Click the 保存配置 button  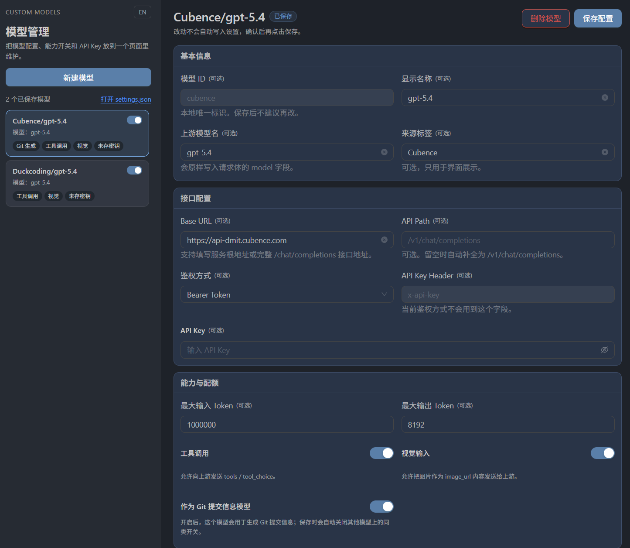coord(598,18)
